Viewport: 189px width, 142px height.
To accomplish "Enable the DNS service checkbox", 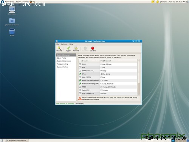I will (x=80, y=64).
